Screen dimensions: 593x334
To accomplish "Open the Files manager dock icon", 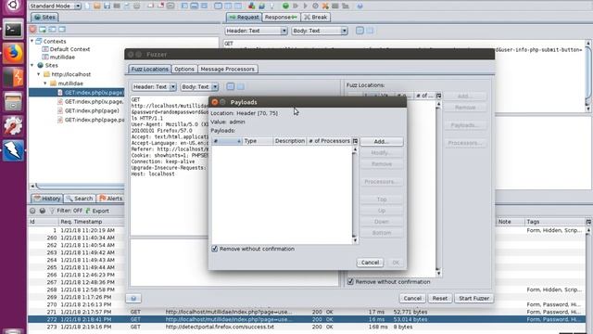I will [13, 102].
